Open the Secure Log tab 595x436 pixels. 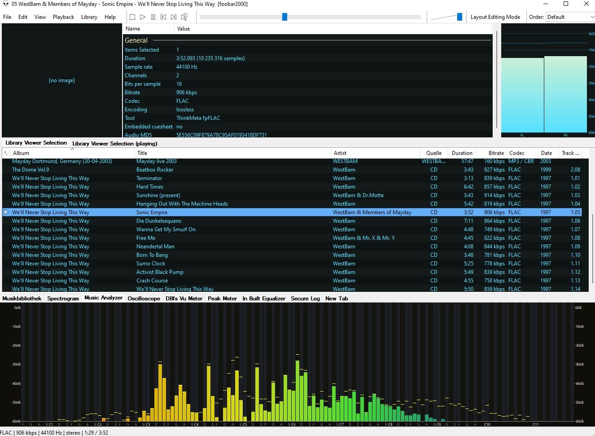[x=305, y=299]
